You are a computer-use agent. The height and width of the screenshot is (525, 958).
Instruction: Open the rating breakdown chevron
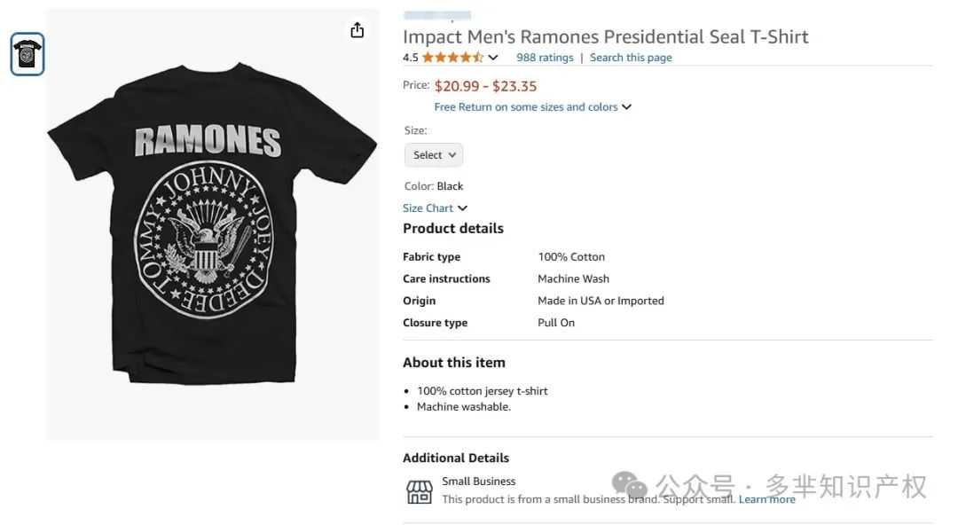[x=493, y=58]
